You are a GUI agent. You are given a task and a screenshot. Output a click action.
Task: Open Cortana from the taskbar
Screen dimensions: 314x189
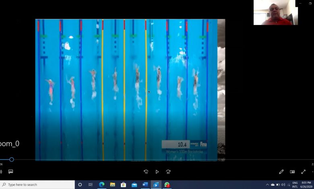tap(80, 185)
